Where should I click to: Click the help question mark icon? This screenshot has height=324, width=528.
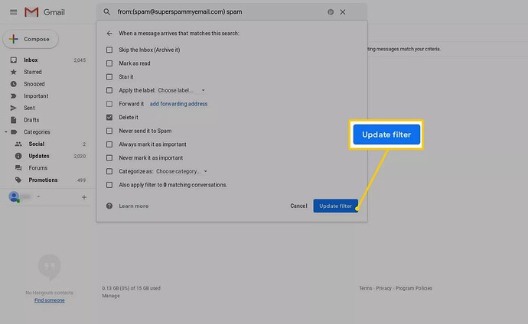click(109, 206)
